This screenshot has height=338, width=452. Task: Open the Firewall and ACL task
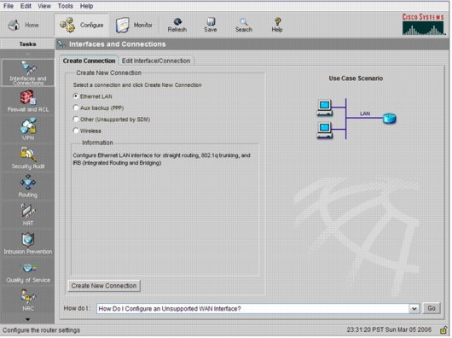27,101
